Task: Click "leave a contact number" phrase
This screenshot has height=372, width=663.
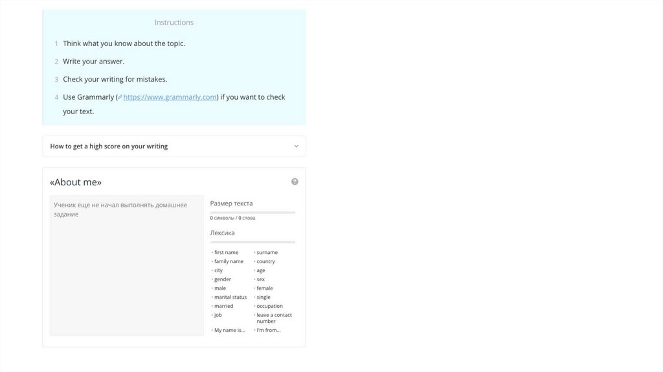Action: pos(274,318)
